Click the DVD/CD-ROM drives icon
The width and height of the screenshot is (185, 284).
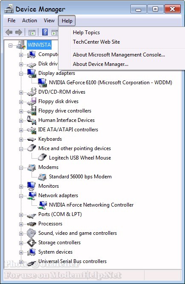click(x=32, y=92)
